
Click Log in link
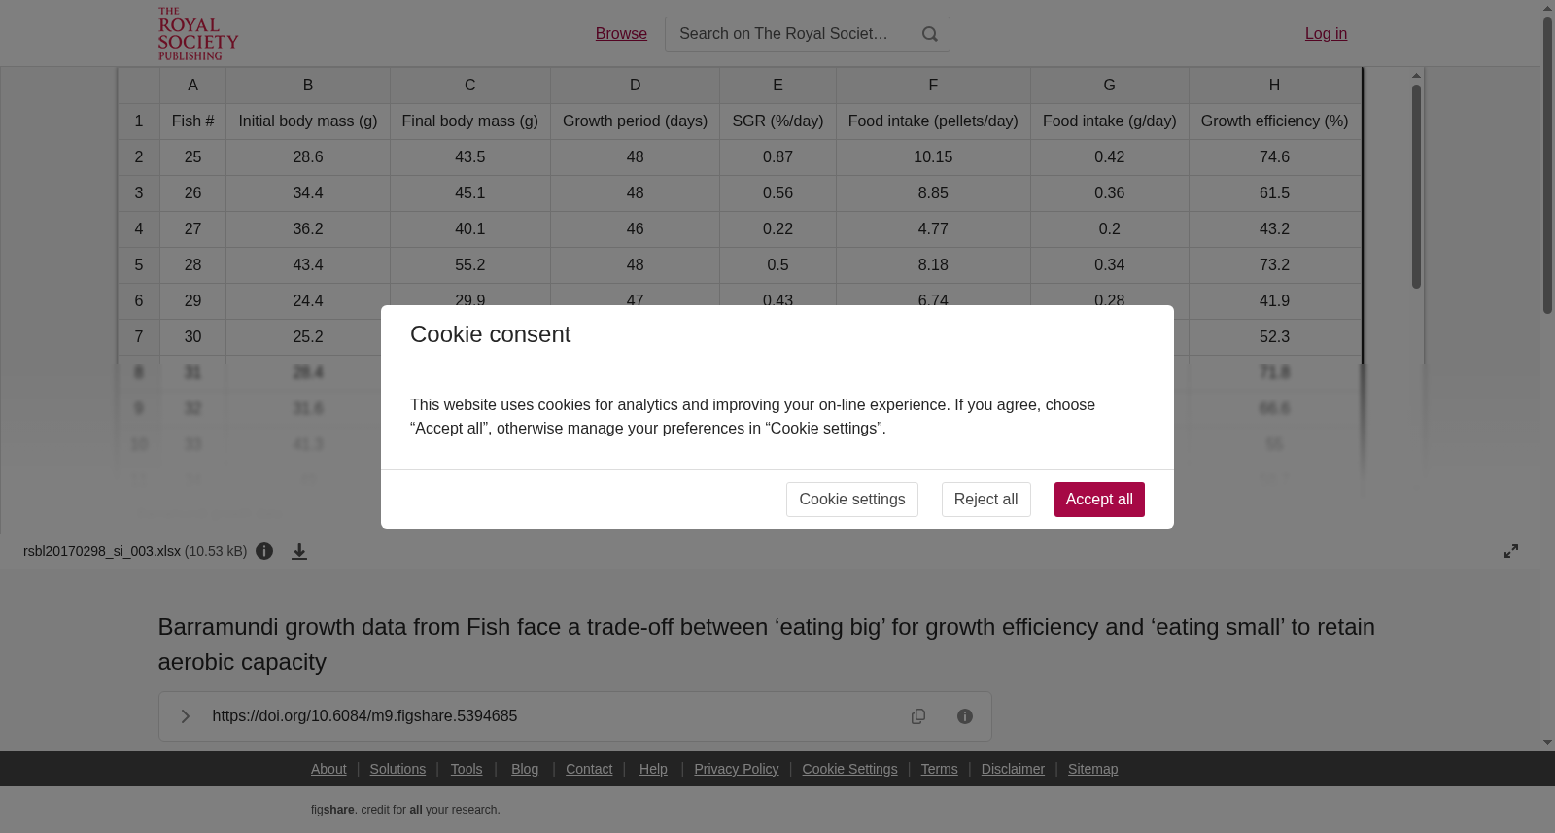point(1326,33)
